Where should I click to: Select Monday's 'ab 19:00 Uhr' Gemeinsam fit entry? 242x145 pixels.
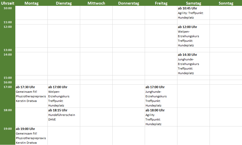31,136
